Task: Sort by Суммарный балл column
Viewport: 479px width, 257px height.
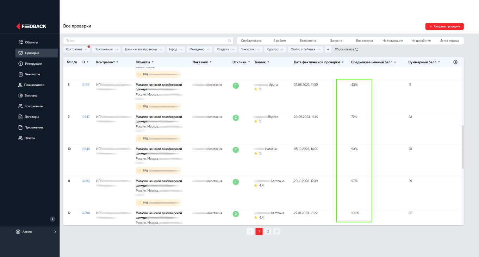Action: tap(424, 62)
